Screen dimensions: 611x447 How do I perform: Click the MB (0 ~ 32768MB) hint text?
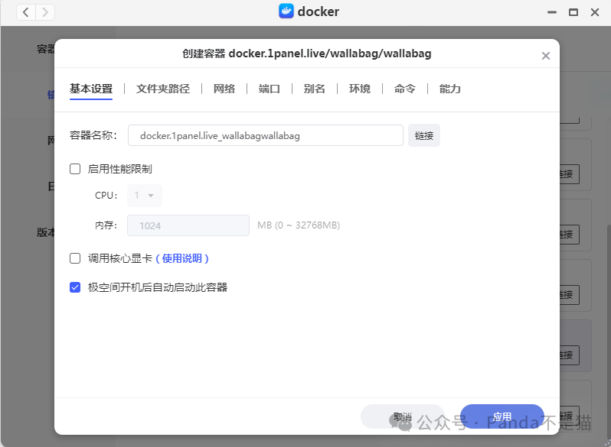pos(299,225)
